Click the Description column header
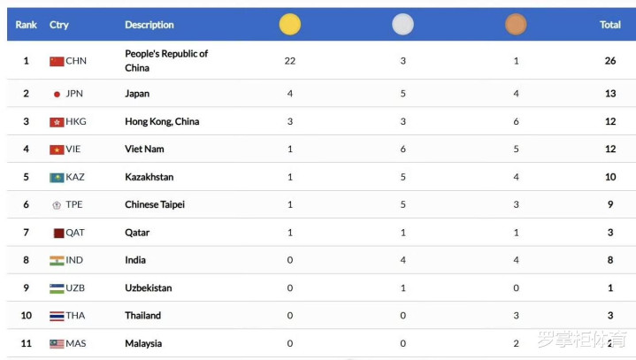The width and height of the screenshot is (636, 360). click(149, 25)
